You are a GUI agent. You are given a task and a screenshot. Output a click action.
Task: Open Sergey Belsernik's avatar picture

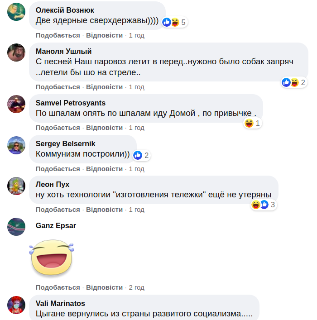16,145
